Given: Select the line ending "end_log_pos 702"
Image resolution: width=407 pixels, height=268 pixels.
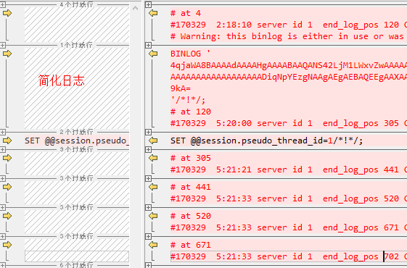Looking at the screenshot, I should (x=289, y=256).
